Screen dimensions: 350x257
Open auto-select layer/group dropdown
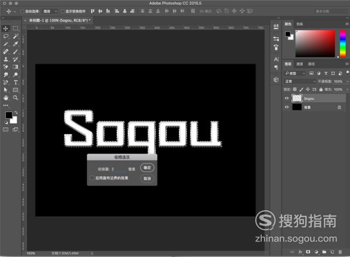click(x=50, y=11)
